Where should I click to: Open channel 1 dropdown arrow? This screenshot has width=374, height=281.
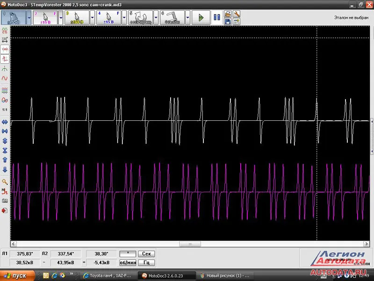coord(29,17)
